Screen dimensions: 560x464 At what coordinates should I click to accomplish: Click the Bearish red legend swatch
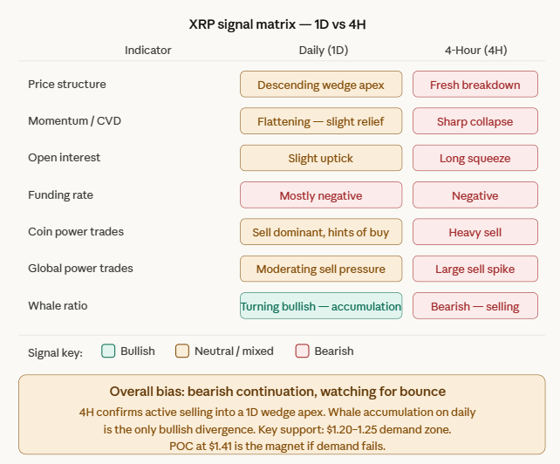point(303,351)
